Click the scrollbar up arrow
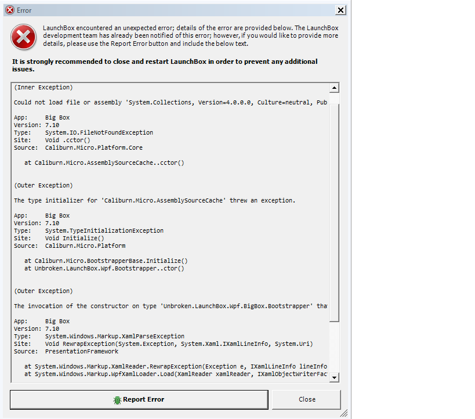The image size is (475, 419). click(x=334, y=88)
